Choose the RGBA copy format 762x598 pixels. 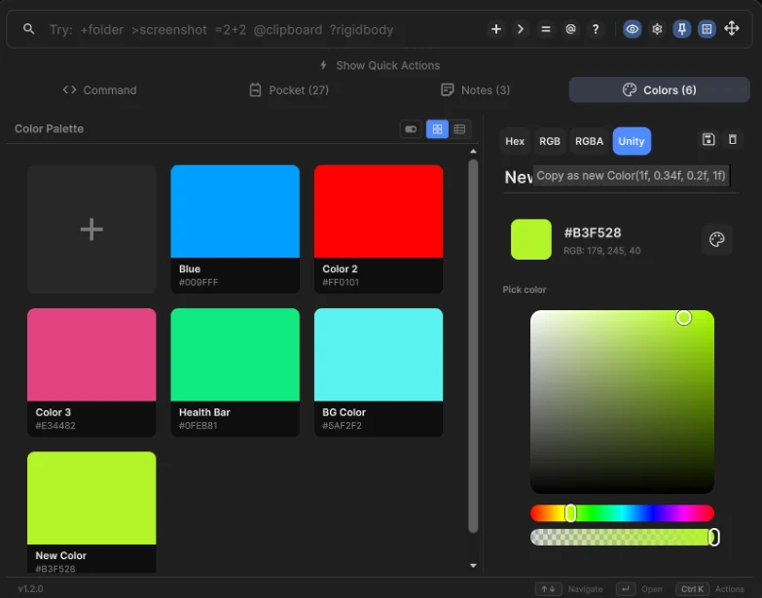coord(589,141)
